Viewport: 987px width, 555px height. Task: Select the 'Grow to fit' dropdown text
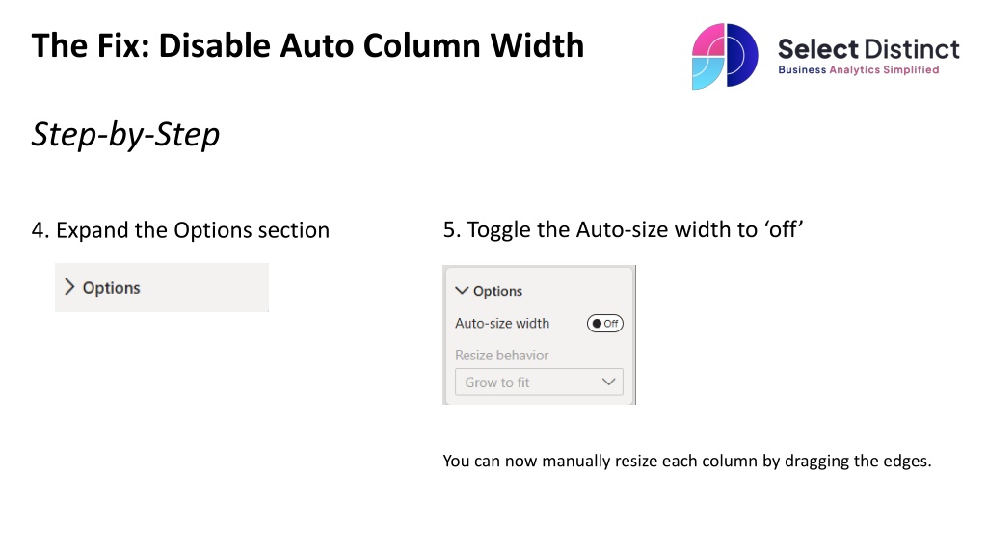point(497,383)
